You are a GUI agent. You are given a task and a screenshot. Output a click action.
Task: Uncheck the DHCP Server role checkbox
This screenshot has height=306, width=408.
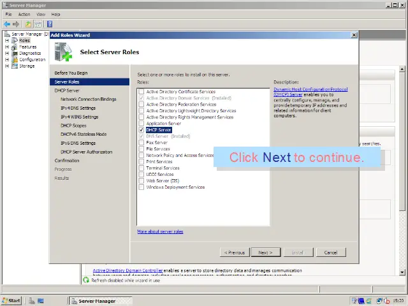click(x=142, y=130)
